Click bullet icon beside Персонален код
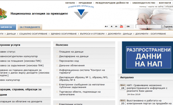173x105 pixels. [57, 61]
